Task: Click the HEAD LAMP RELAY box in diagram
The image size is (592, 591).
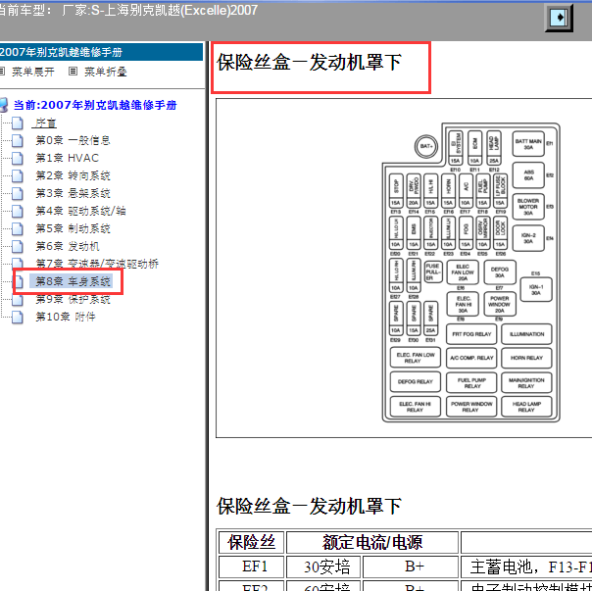Action: (x=526, y=407)
